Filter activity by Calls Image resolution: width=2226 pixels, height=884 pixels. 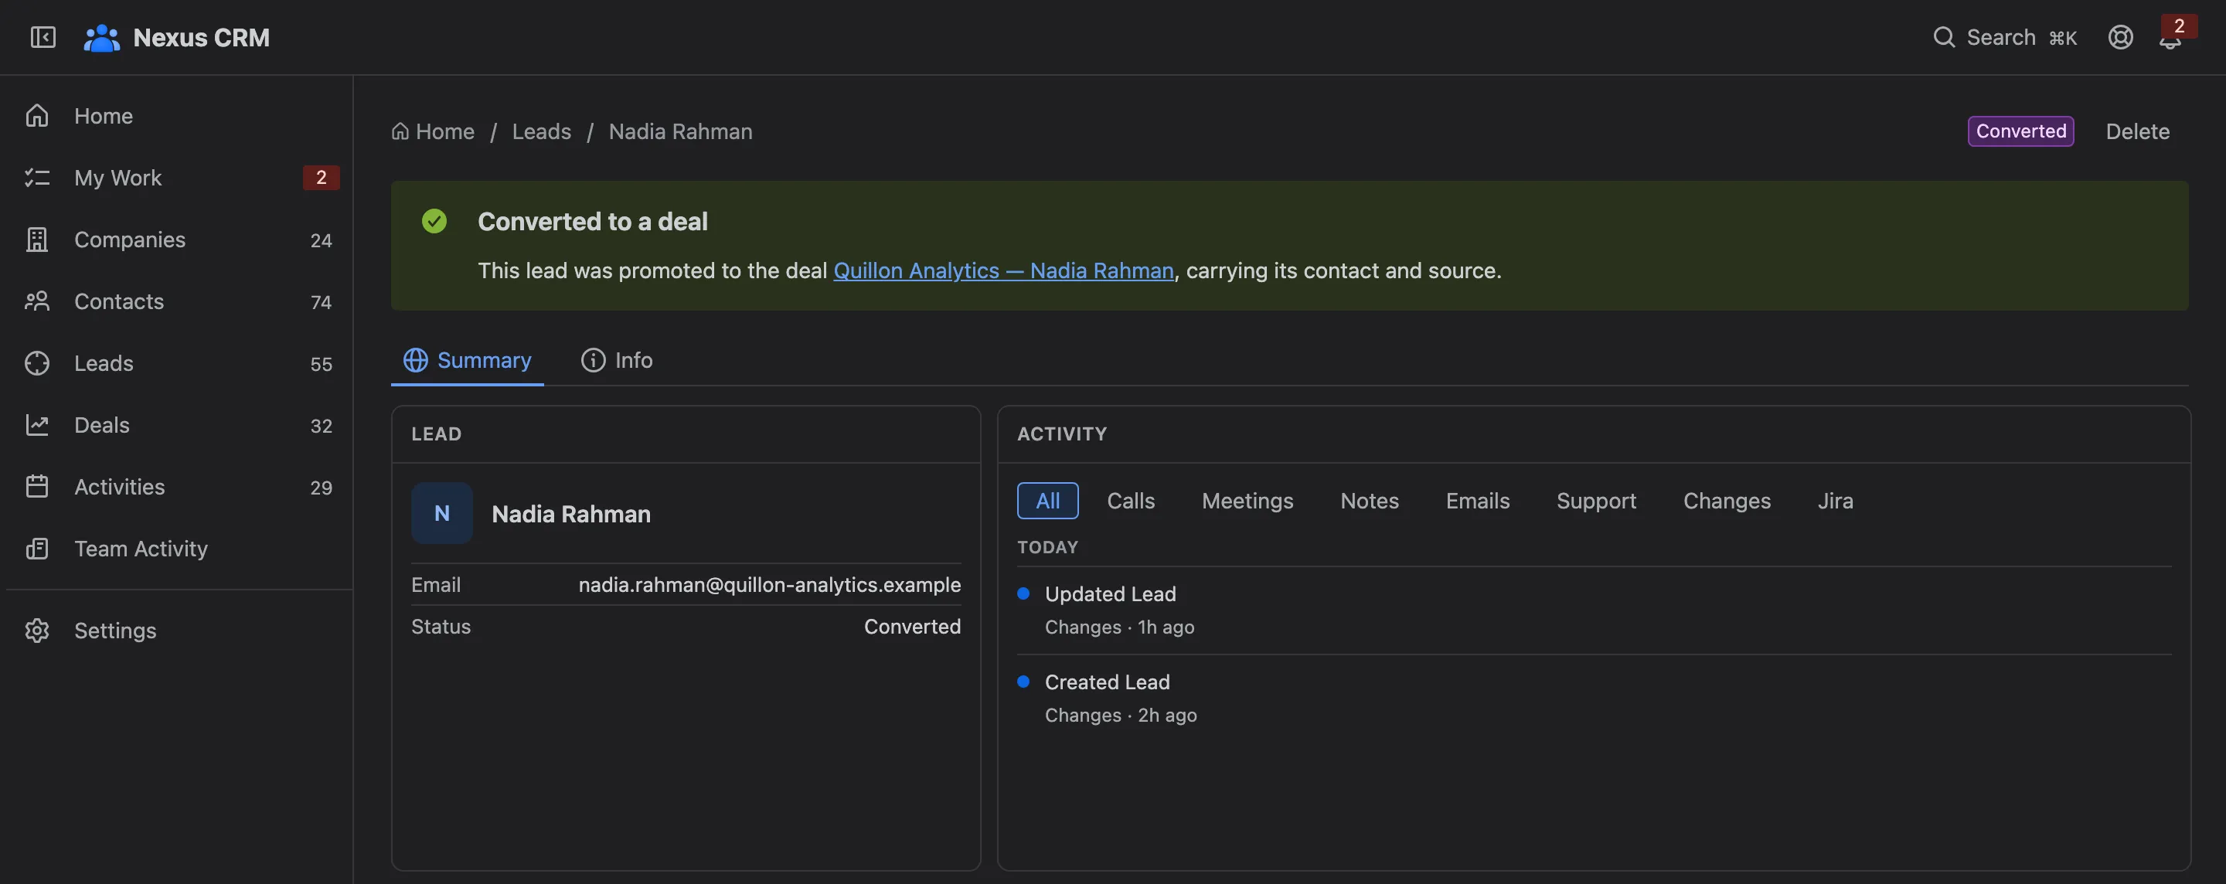pos(1130,500)
